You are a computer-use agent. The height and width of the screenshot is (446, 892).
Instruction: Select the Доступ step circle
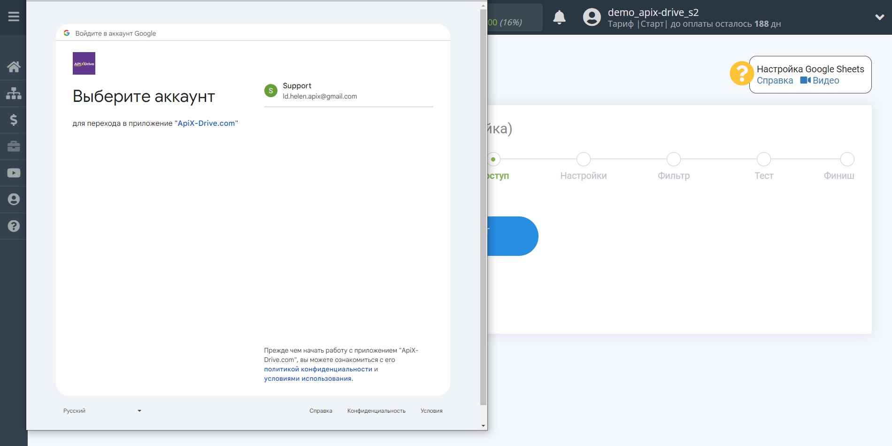(493, 159)
